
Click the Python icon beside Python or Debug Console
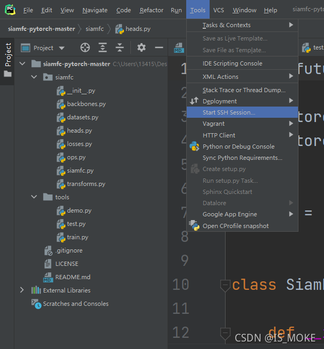[x=194, y=147]
